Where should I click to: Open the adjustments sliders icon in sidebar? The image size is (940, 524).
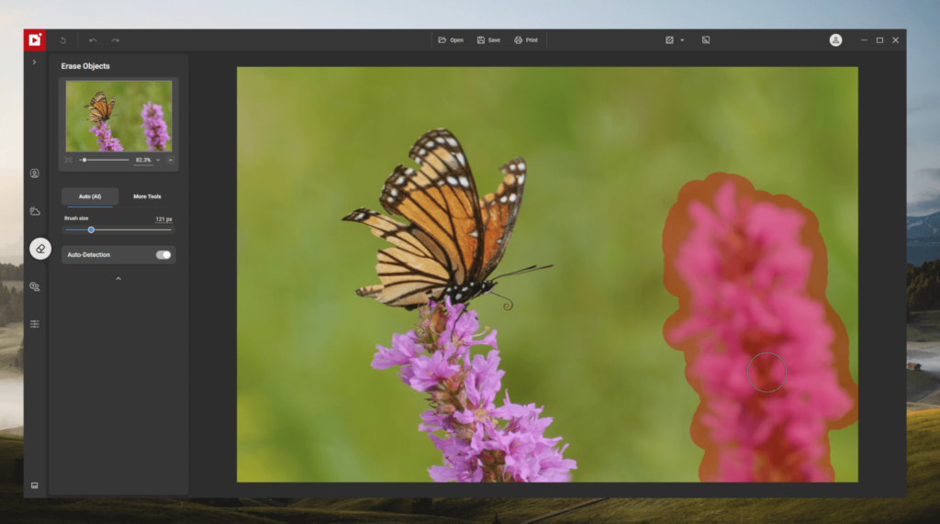point(35,324)
